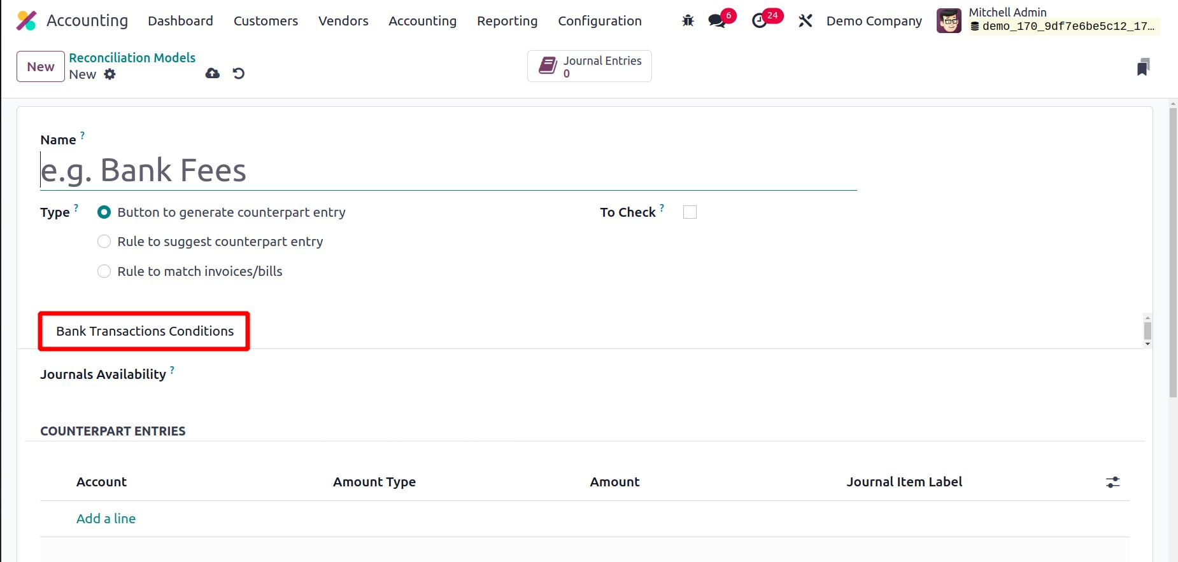1178x562 pixels.
Task: Discard changes with the undo arrow icon
Action: (239, 74)
